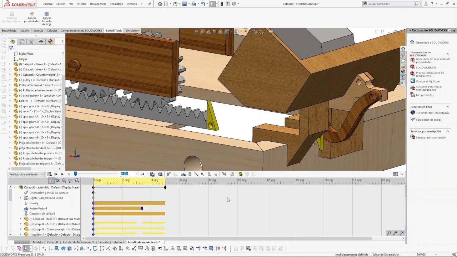
Task: Click Aplicar propiedades button
Action: coord(32,18)
